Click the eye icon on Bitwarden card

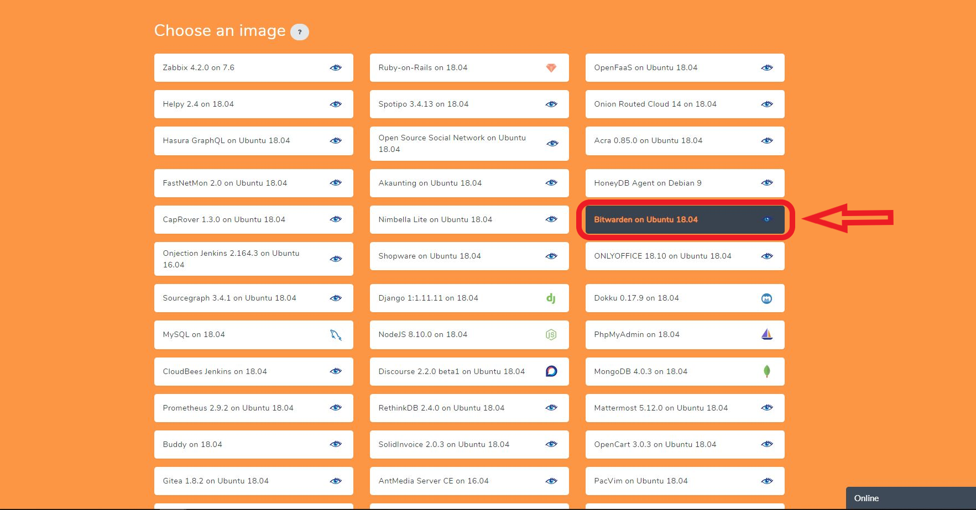click(767, 220)
